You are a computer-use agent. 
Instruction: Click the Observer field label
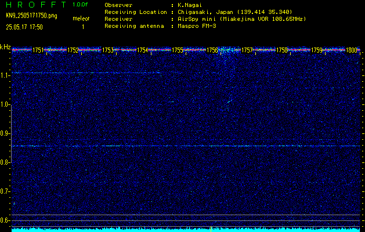[x=118, y=5]
